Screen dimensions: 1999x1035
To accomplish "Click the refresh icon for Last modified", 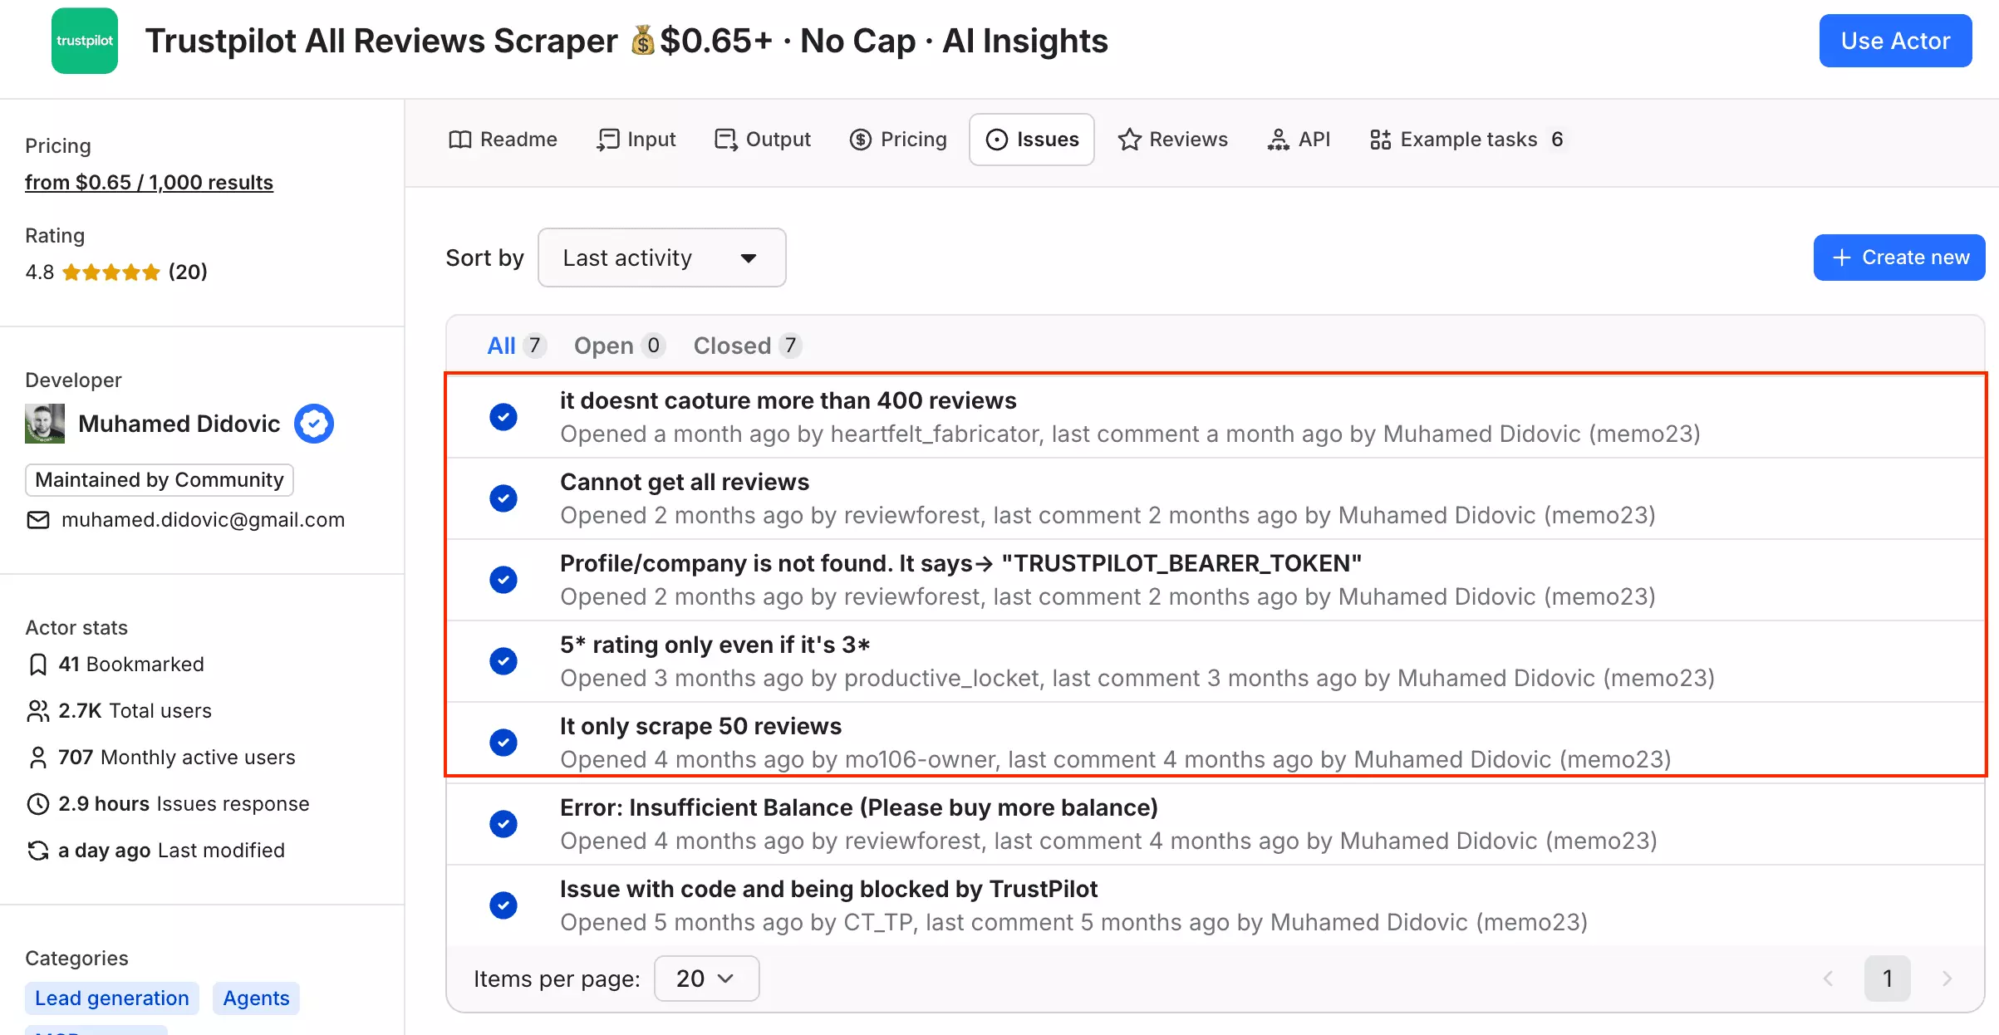I will [38, 851].
